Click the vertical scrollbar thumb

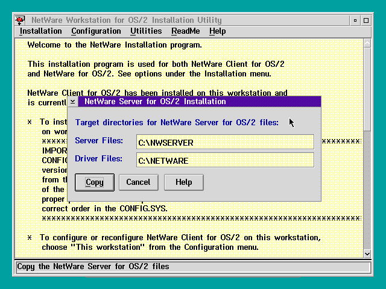tap(367, 89)
